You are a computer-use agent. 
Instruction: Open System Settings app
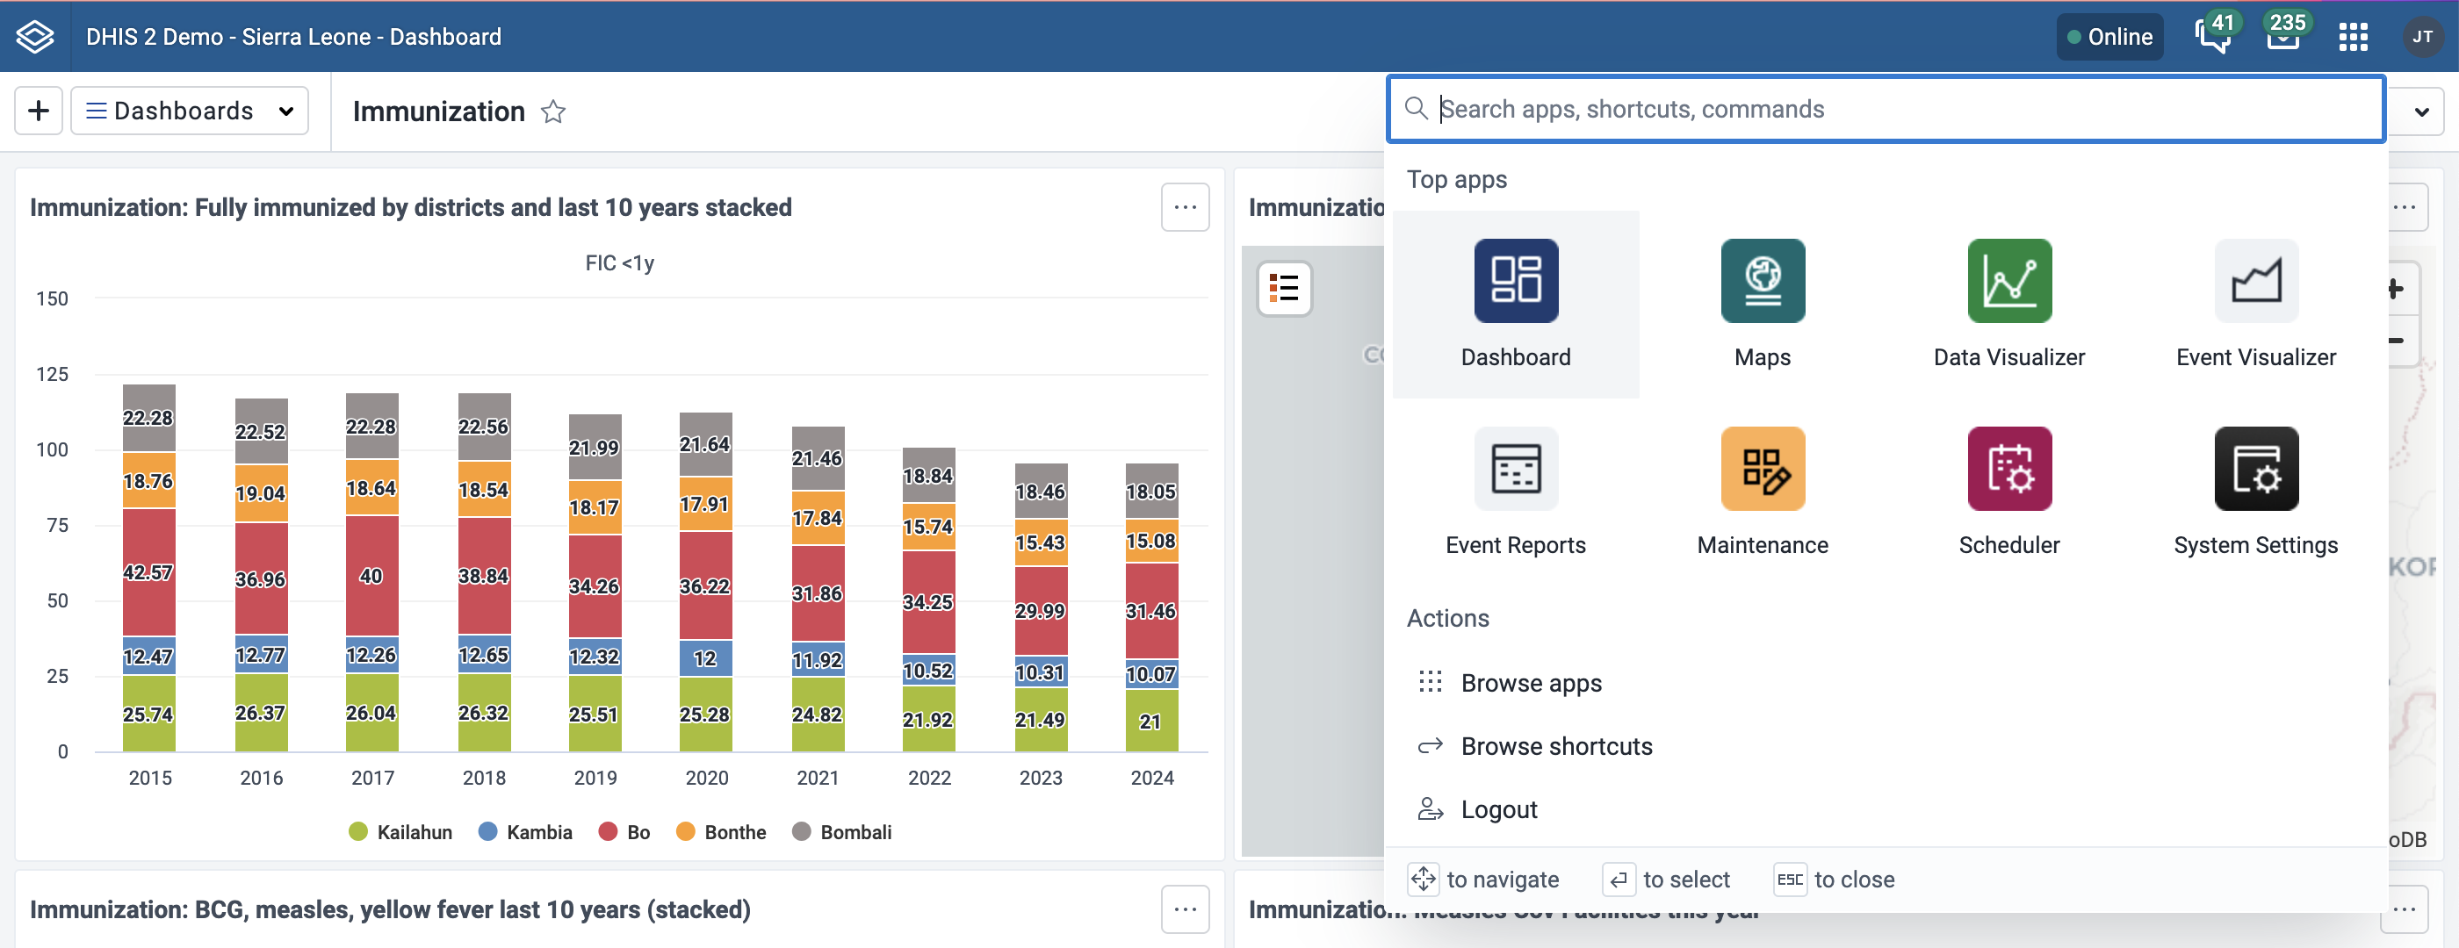click(2254, 468)
